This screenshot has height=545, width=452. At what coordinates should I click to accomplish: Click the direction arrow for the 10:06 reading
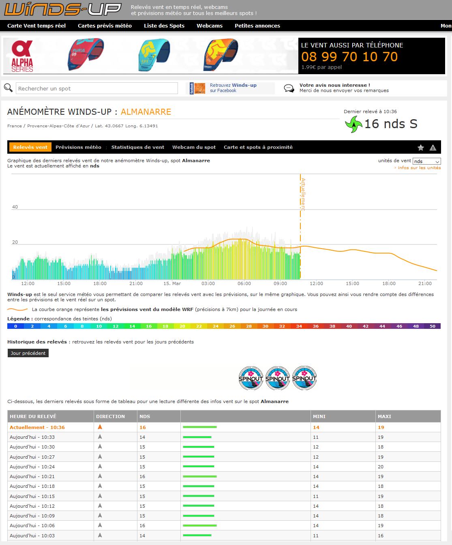100,525
